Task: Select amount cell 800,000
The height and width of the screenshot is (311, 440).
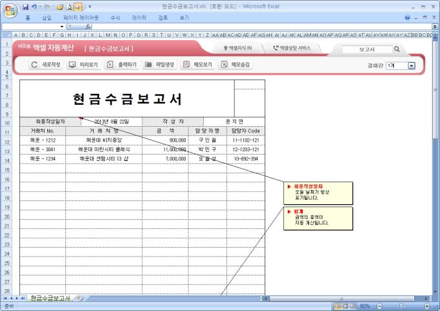Action: click(x=165, y=140)
